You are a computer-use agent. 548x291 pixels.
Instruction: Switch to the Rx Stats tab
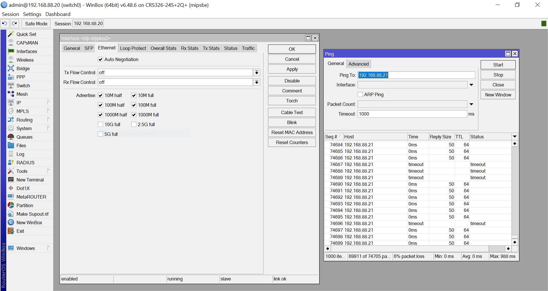point(189,48)
